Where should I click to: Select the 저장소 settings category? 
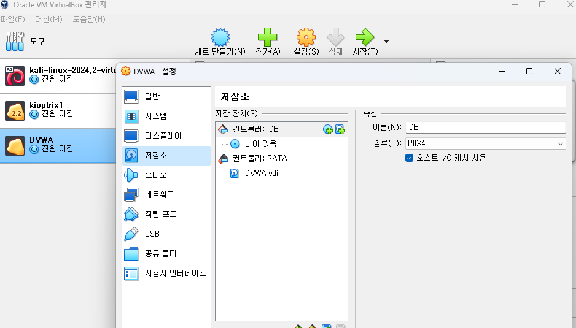pos(166,156)
